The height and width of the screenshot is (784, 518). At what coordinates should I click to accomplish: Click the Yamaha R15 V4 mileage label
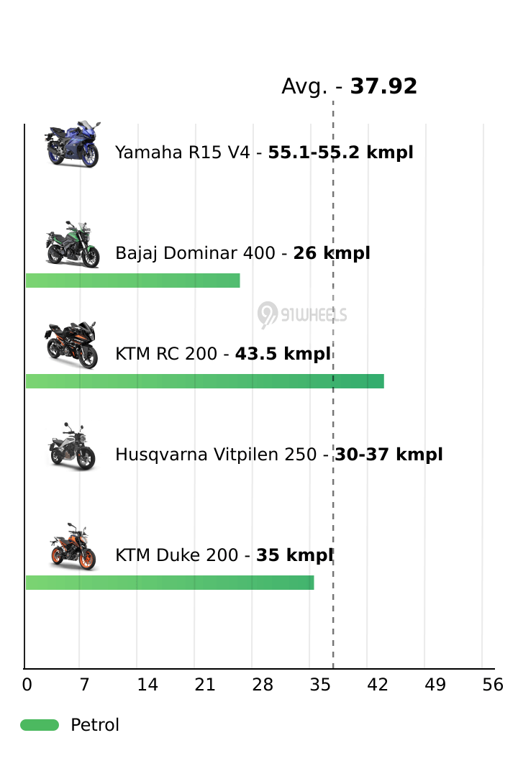(x=264, y=152)
